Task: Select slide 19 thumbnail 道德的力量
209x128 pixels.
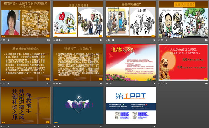Action: click(x=131, y=62)
